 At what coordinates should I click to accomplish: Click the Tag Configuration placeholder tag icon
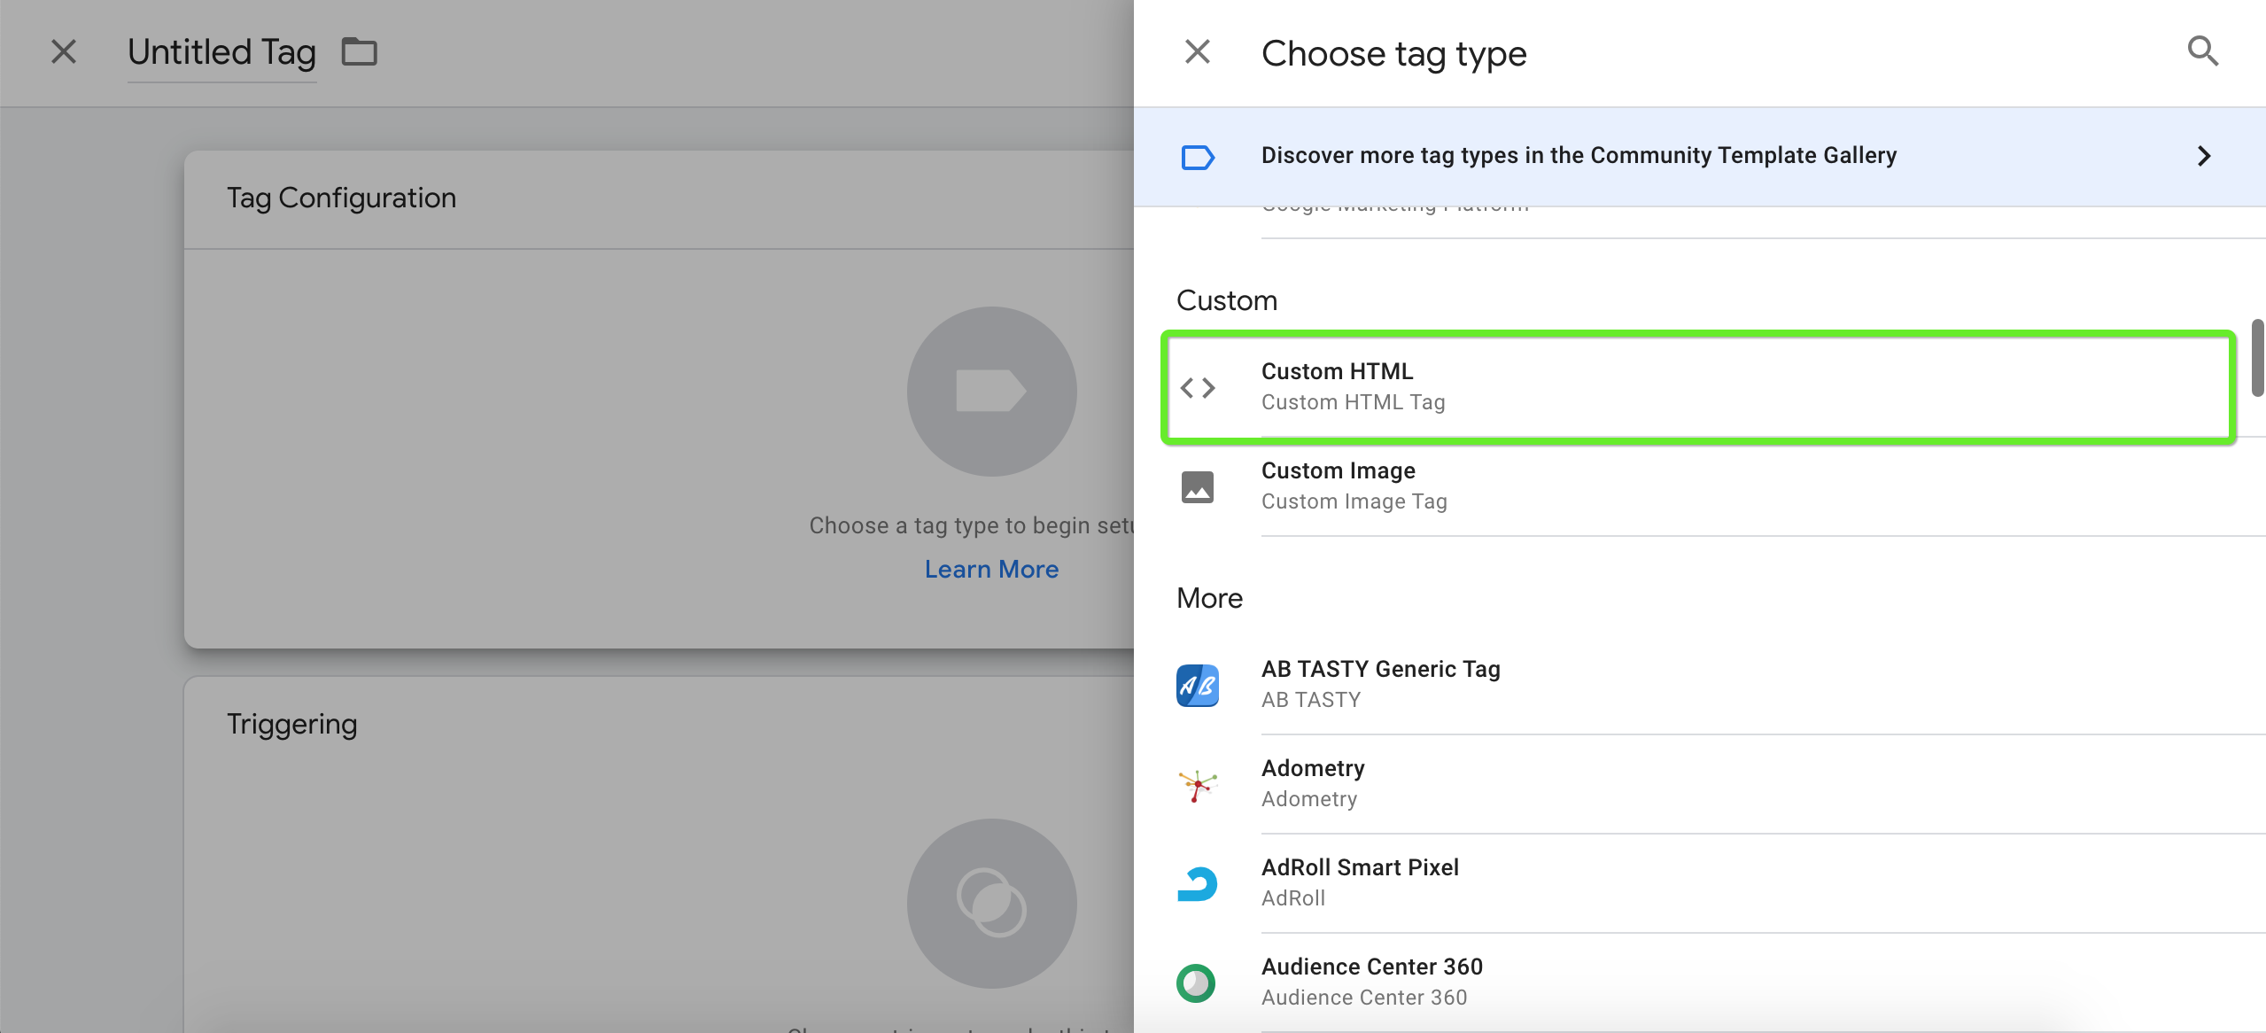click(x=992, y=392)
